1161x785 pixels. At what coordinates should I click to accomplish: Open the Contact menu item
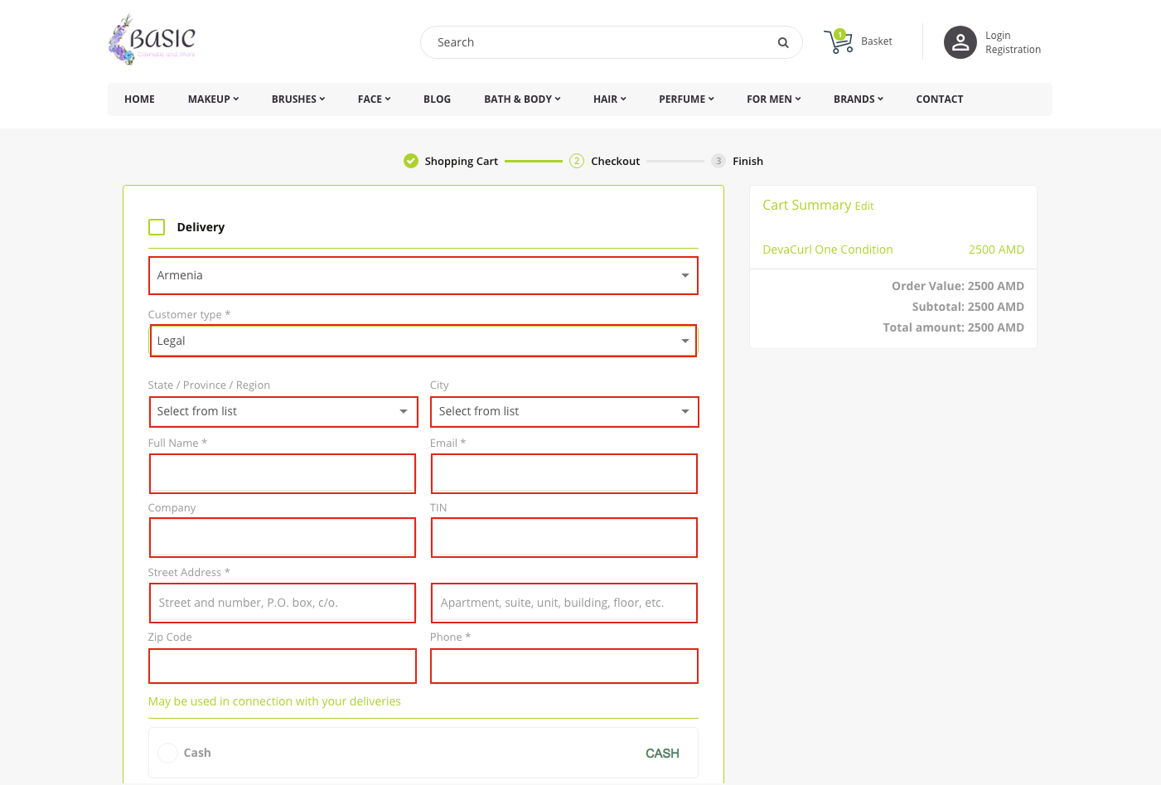click(940, 99)
